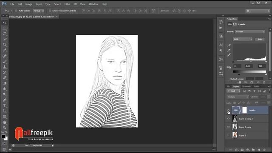Image resolution: width=272 pixels, height=153 pixels.
Task: Select the Rectangular Marquee tool
Action: click(5, 28)
